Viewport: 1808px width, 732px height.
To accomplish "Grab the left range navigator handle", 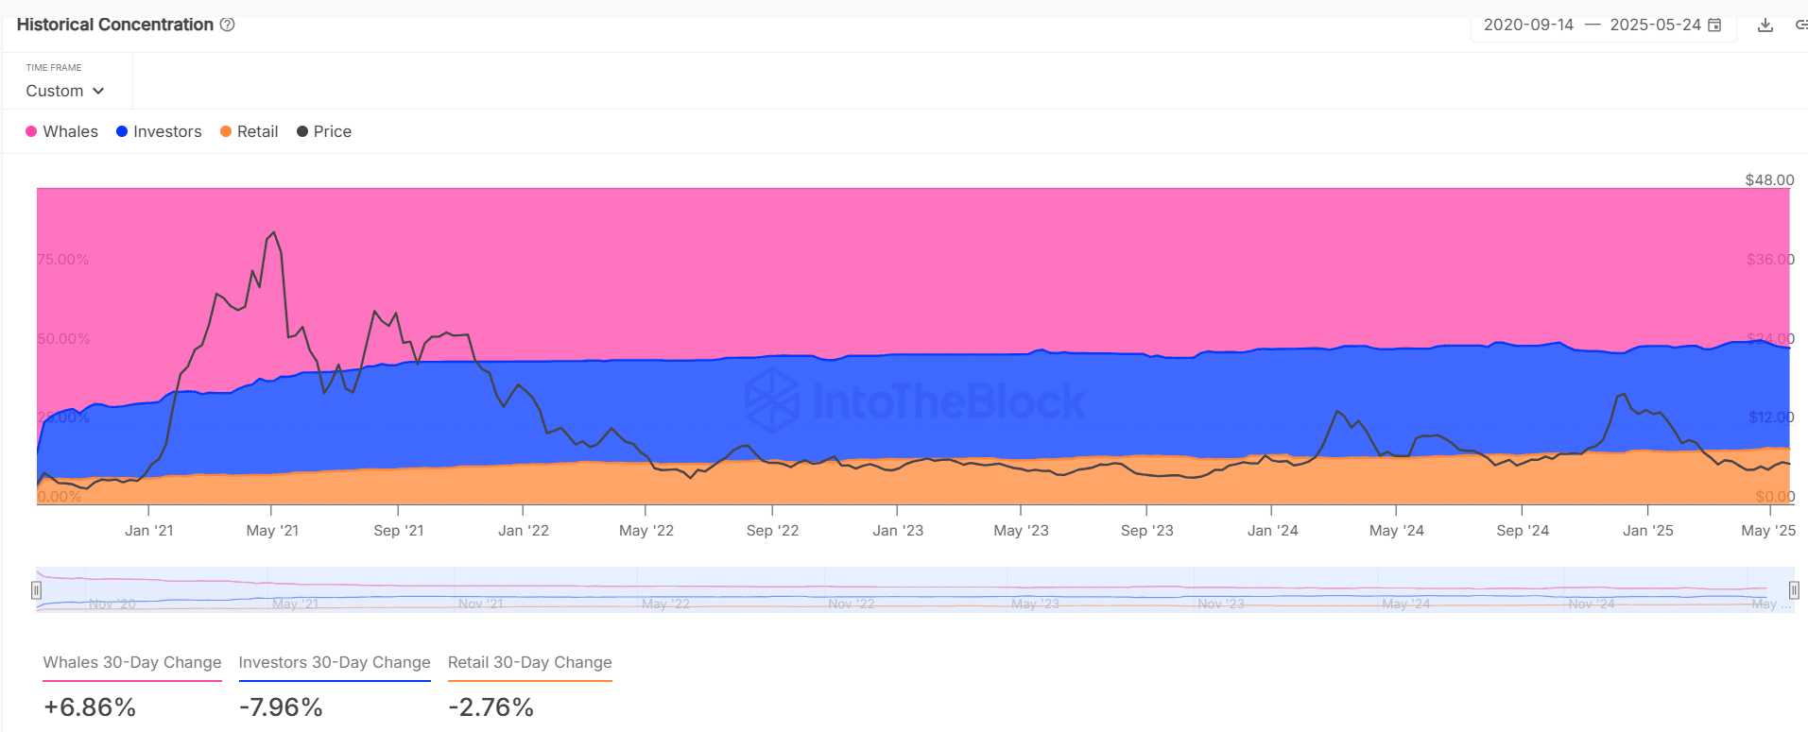I will coord(36,590).
